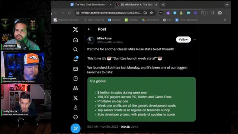238x134 pixels.
Task: Open the Explore search icon
Action: [75, 50]
